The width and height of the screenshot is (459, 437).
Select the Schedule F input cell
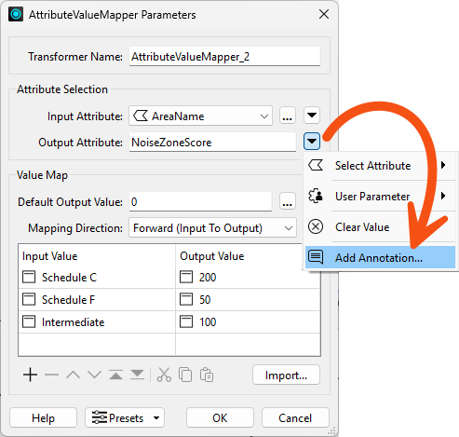coord(97,300)
